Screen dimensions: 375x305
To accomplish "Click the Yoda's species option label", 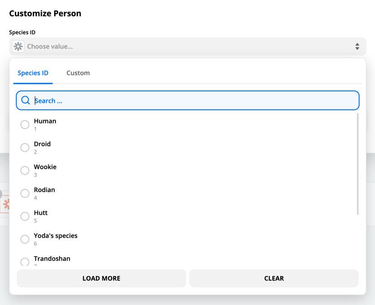I will click(x=55, y=236).
